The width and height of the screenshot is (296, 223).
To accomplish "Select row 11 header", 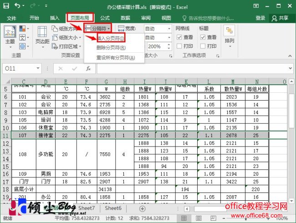I will [5, 136].
